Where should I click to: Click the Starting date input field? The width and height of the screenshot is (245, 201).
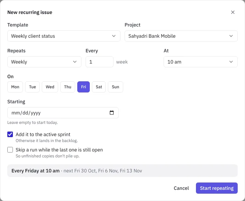point(63,113)
